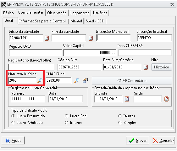Click the Junta Comercial Número field
This screenshot has width=177, height=151.
point(28,99)
